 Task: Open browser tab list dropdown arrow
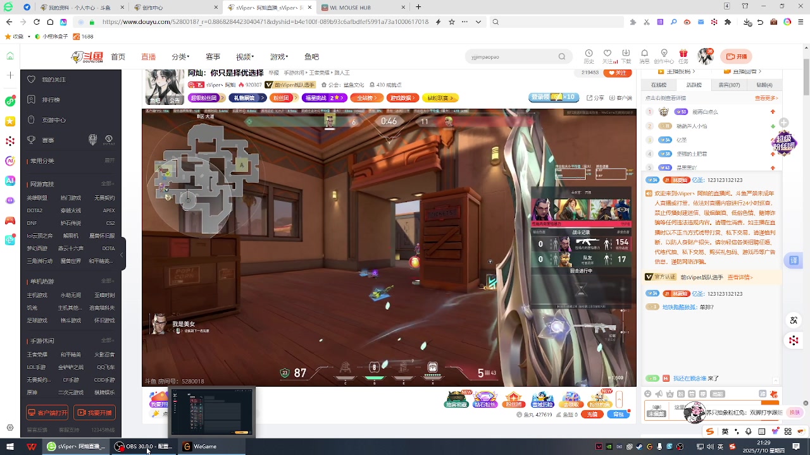[x=478, y=21]
